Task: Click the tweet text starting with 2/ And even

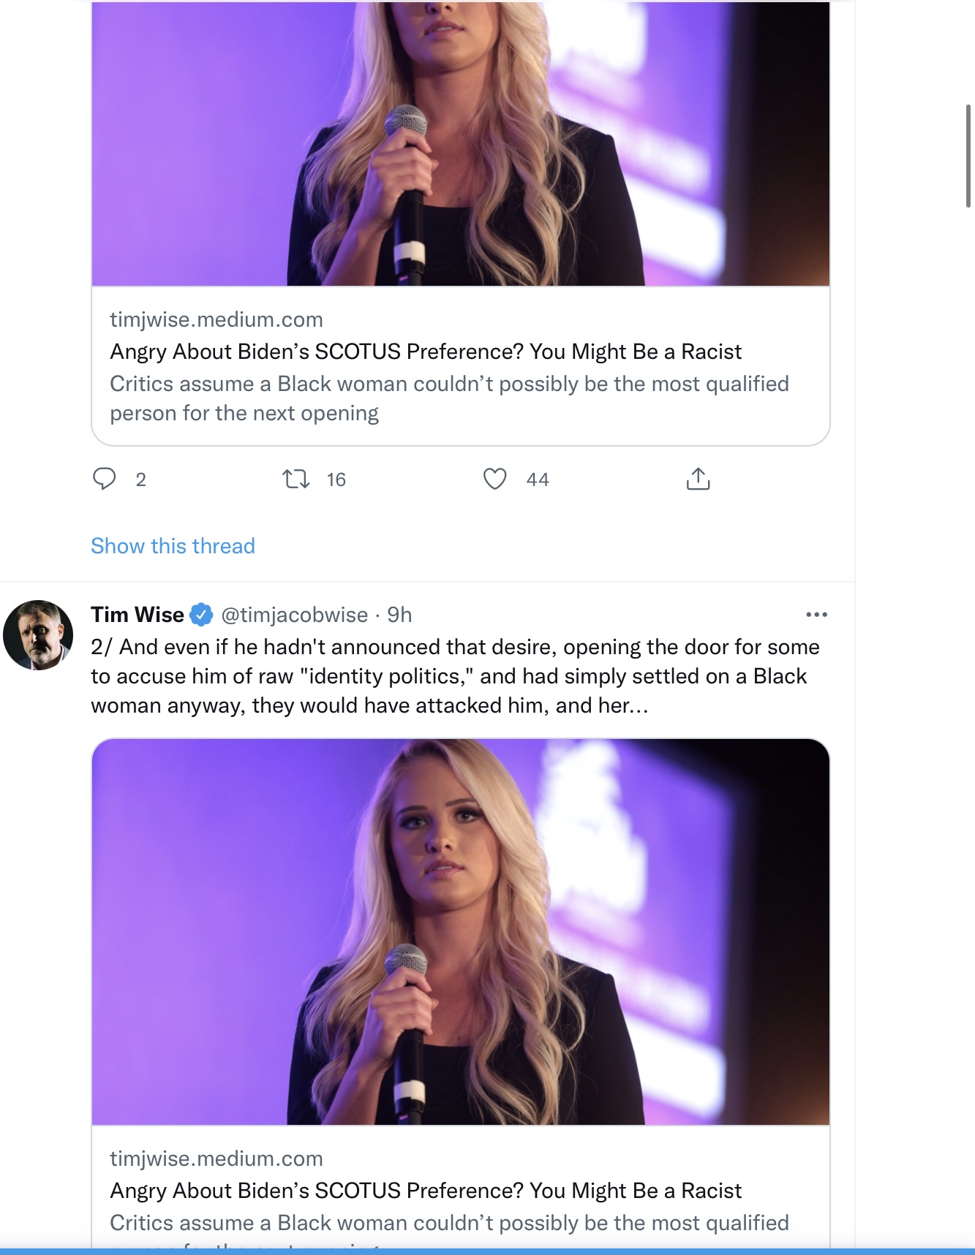Action: [455, 676]
